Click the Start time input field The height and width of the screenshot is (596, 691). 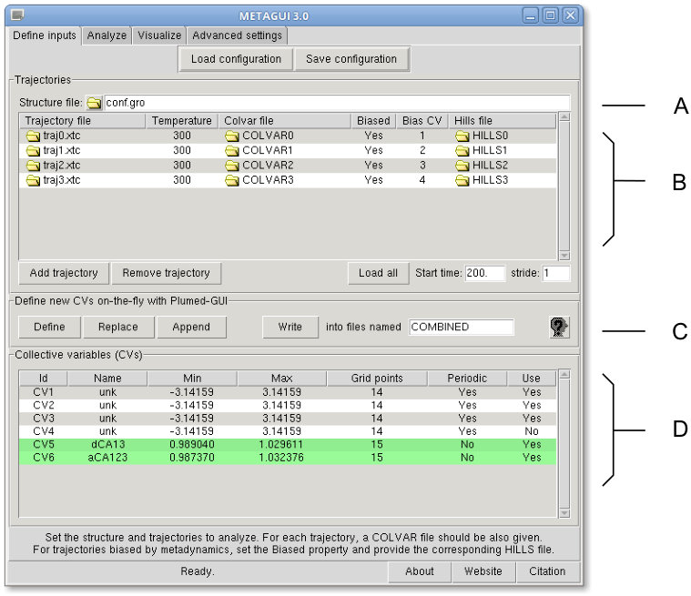[484, 273]
